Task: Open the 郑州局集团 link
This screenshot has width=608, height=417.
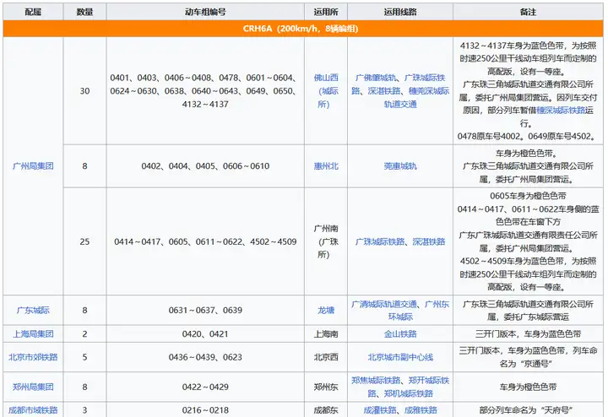Action: click(x=33, y=387)
